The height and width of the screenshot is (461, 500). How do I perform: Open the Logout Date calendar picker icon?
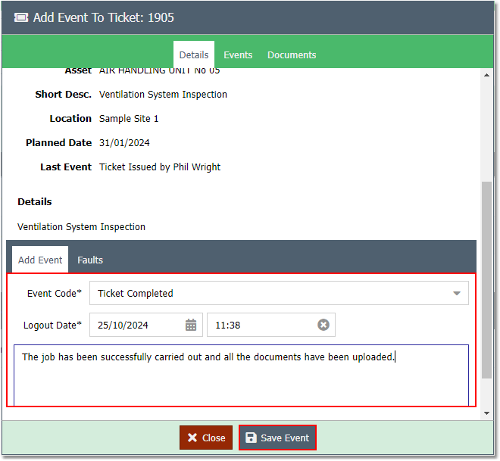(x=191, y=325)
